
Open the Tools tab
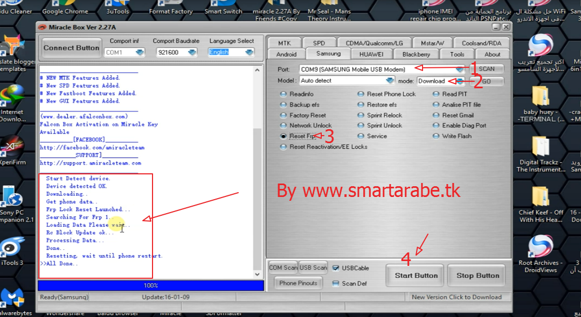pos(457,54)
